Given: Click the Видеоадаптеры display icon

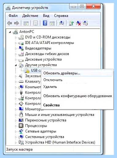Looking at the screenshot, I should coord(21,48).
